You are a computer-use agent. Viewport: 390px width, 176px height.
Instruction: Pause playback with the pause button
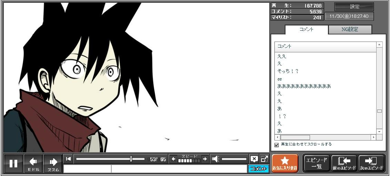13,163
